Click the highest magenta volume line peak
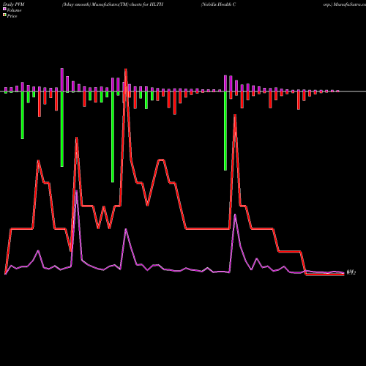 pos(76,191)
